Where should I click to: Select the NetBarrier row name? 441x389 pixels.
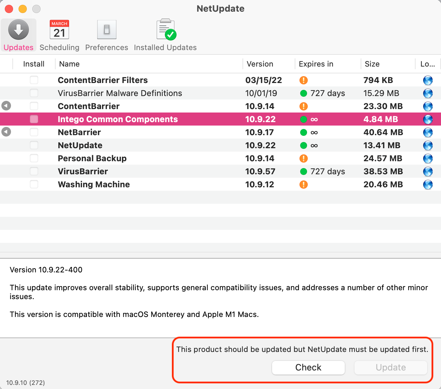79,132
